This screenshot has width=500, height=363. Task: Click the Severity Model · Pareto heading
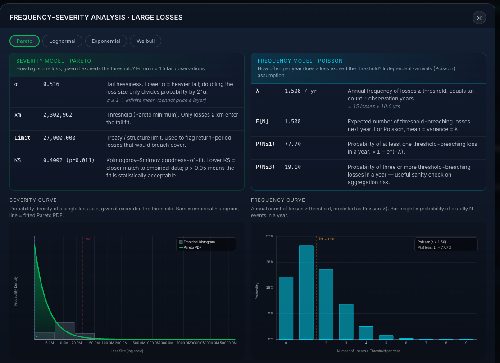54,61
